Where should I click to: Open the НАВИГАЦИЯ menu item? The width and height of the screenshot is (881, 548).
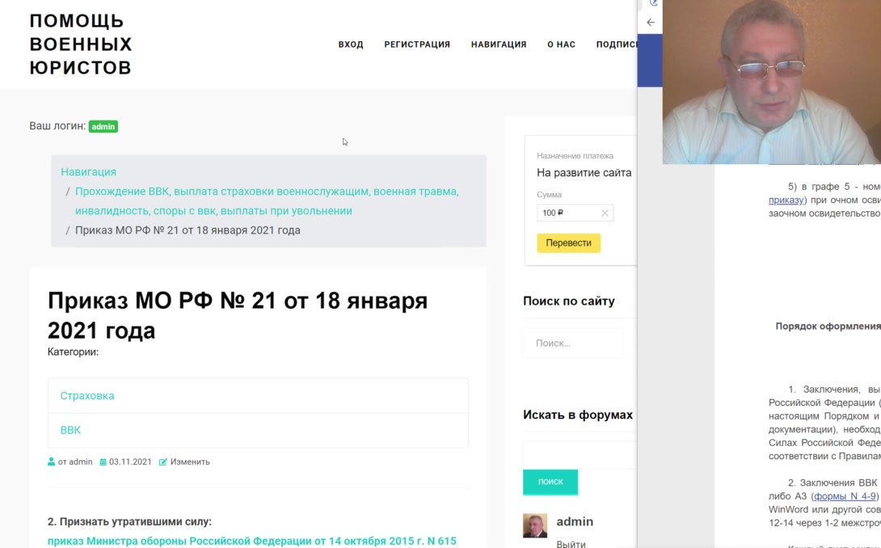coord(499,44)
